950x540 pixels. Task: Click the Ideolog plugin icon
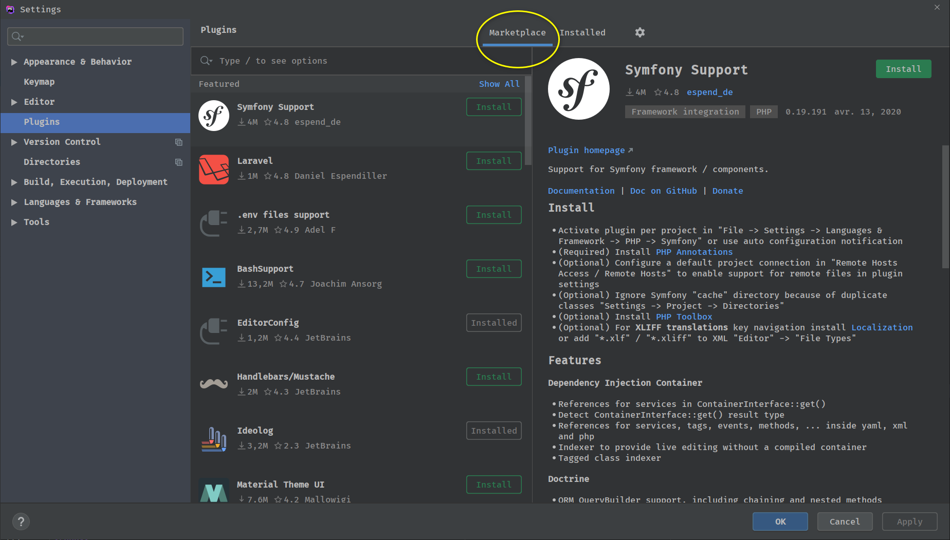[214, 439]
